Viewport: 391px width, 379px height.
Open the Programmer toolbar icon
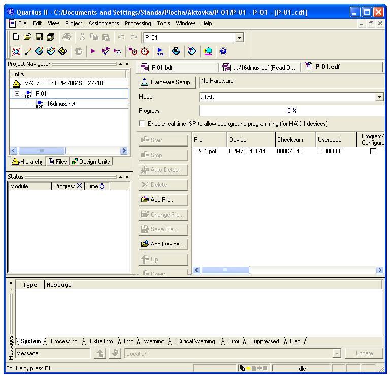pos(191,51)
